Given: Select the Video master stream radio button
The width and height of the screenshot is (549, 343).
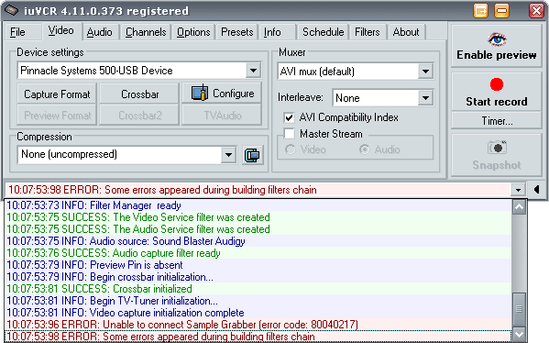Looking at the screenshot, I should [291, 149].
